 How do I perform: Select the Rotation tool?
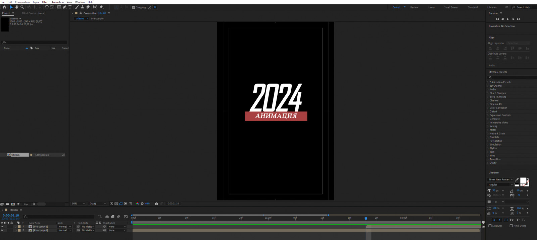[x=47, y=7]
